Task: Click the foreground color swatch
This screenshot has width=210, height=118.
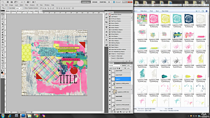Action: pyautogui.click(x=2, y=72)
